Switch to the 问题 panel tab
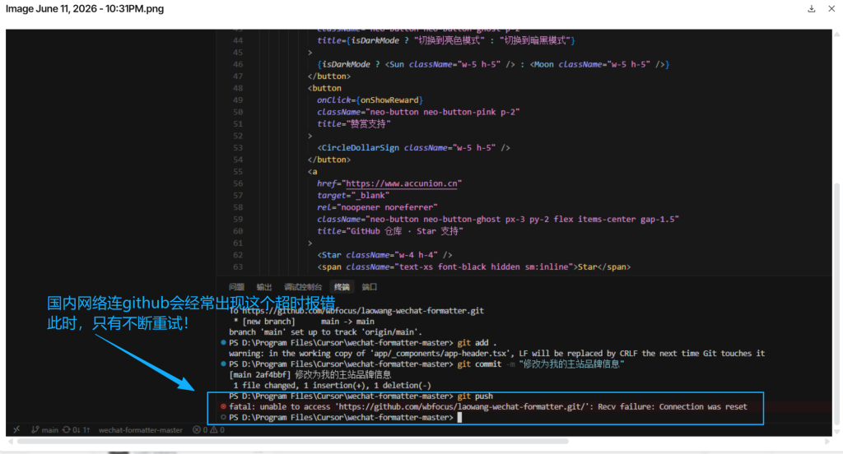This screenshot has width=843, height=454. point(236,287)
